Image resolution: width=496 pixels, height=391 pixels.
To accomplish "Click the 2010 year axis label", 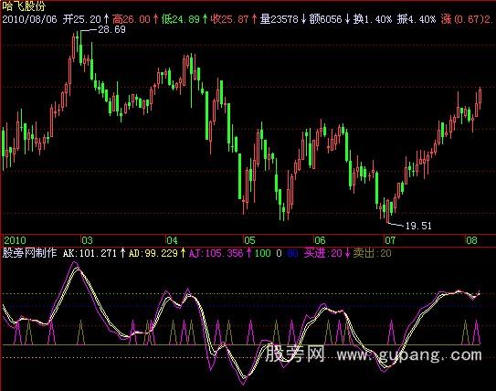I will [15, 240].
